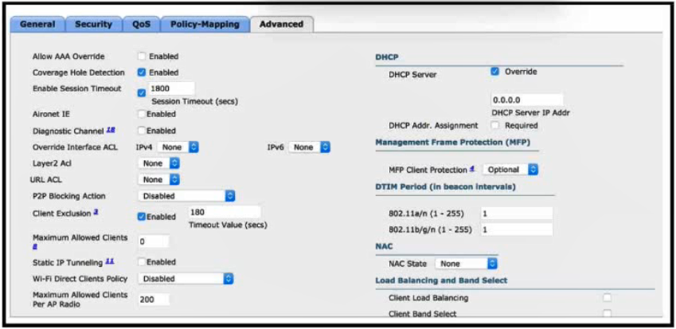Enable Client Load Balancing checkbox
Viewport: 676px width, 329px height.
607,298
